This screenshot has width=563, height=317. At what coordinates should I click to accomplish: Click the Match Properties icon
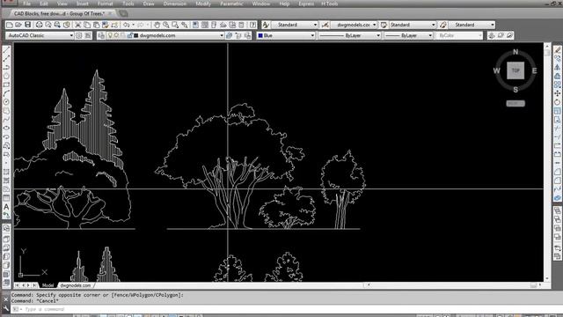[x=106, y=25]
